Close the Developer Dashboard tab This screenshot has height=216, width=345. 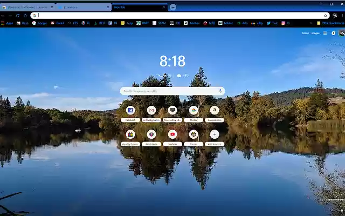point(52,7)
